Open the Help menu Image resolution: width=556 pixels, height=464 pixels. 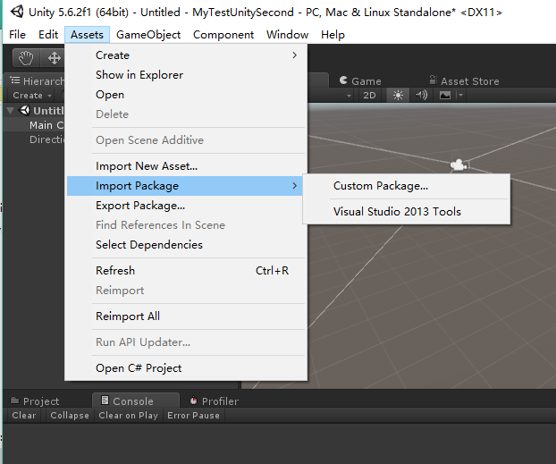coord(333,35)
